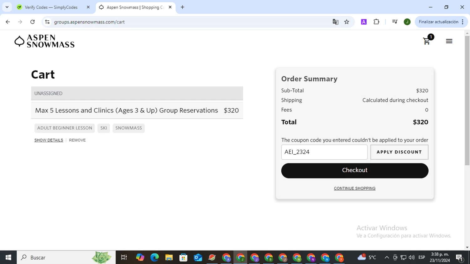This screenshot has width=470, height=264.
Task: Follow the Continue Shopping link
Action: click(x=355, y=189)
